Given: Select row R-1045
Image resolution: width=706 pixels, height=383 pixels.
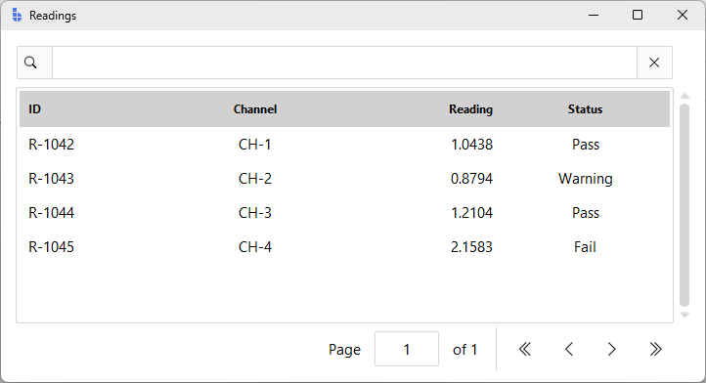Looking at the screenshot, I should [344, 247].
